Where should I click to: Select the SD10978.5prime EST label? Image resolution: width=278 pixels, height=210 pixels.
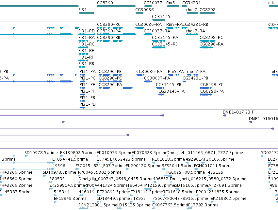point(41,153)
